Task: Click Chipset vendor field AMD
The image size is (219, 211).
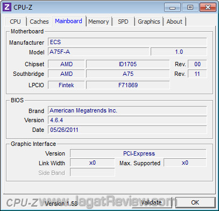Action: click(66, 64)
